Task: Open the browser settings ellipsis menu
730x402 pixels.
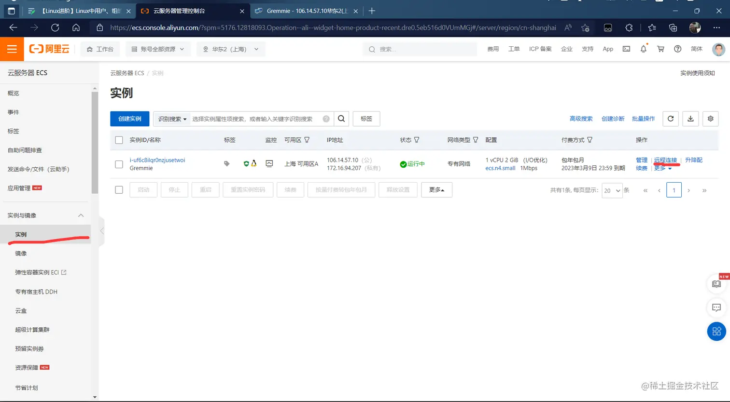Action: click(717, 27)
